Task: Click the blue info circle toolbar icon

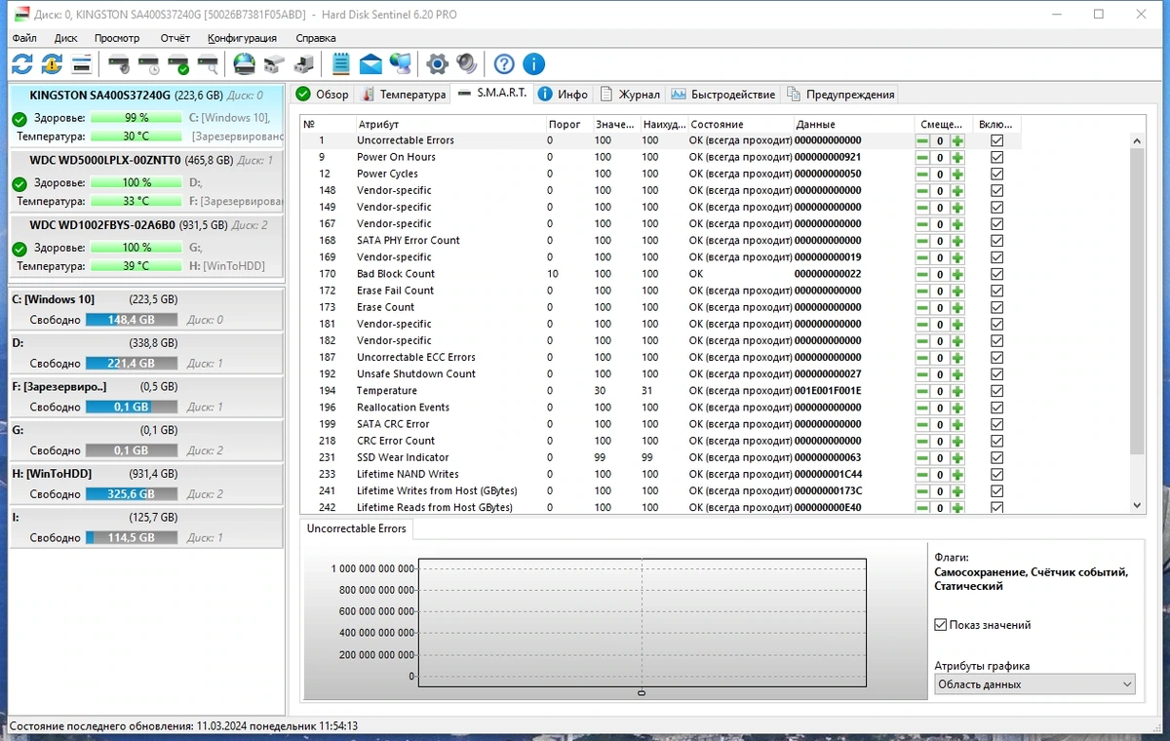Action: (533, 64)
